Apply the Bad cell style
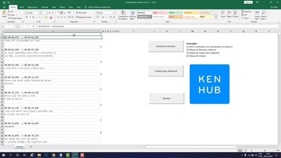 pyautogui.click(x=160, y=13)
